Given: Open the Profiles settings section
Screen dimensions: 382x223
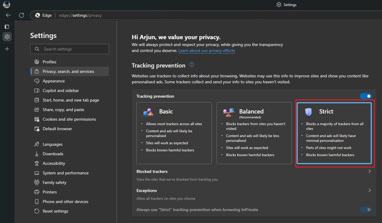Looking at the screenshot, I should 49,62.
